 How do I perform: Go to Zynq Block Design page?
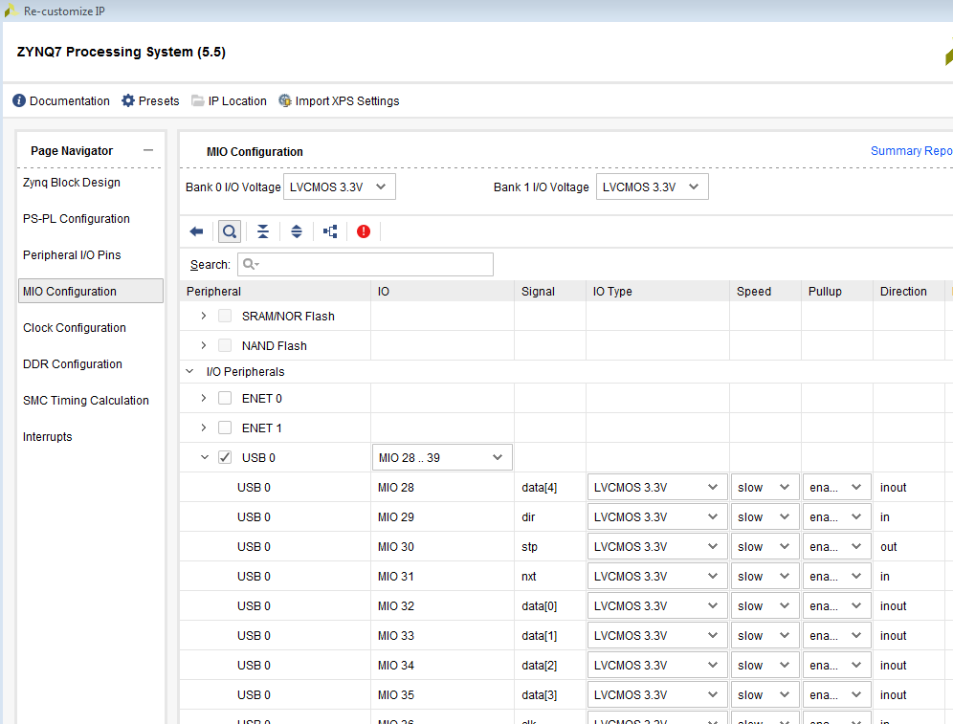coord(72,183)
